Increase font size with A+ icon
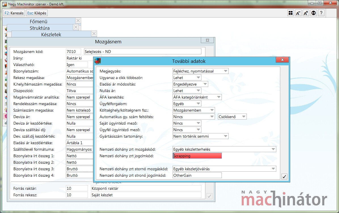Screen dimensions: 339x213 [306, 13]
